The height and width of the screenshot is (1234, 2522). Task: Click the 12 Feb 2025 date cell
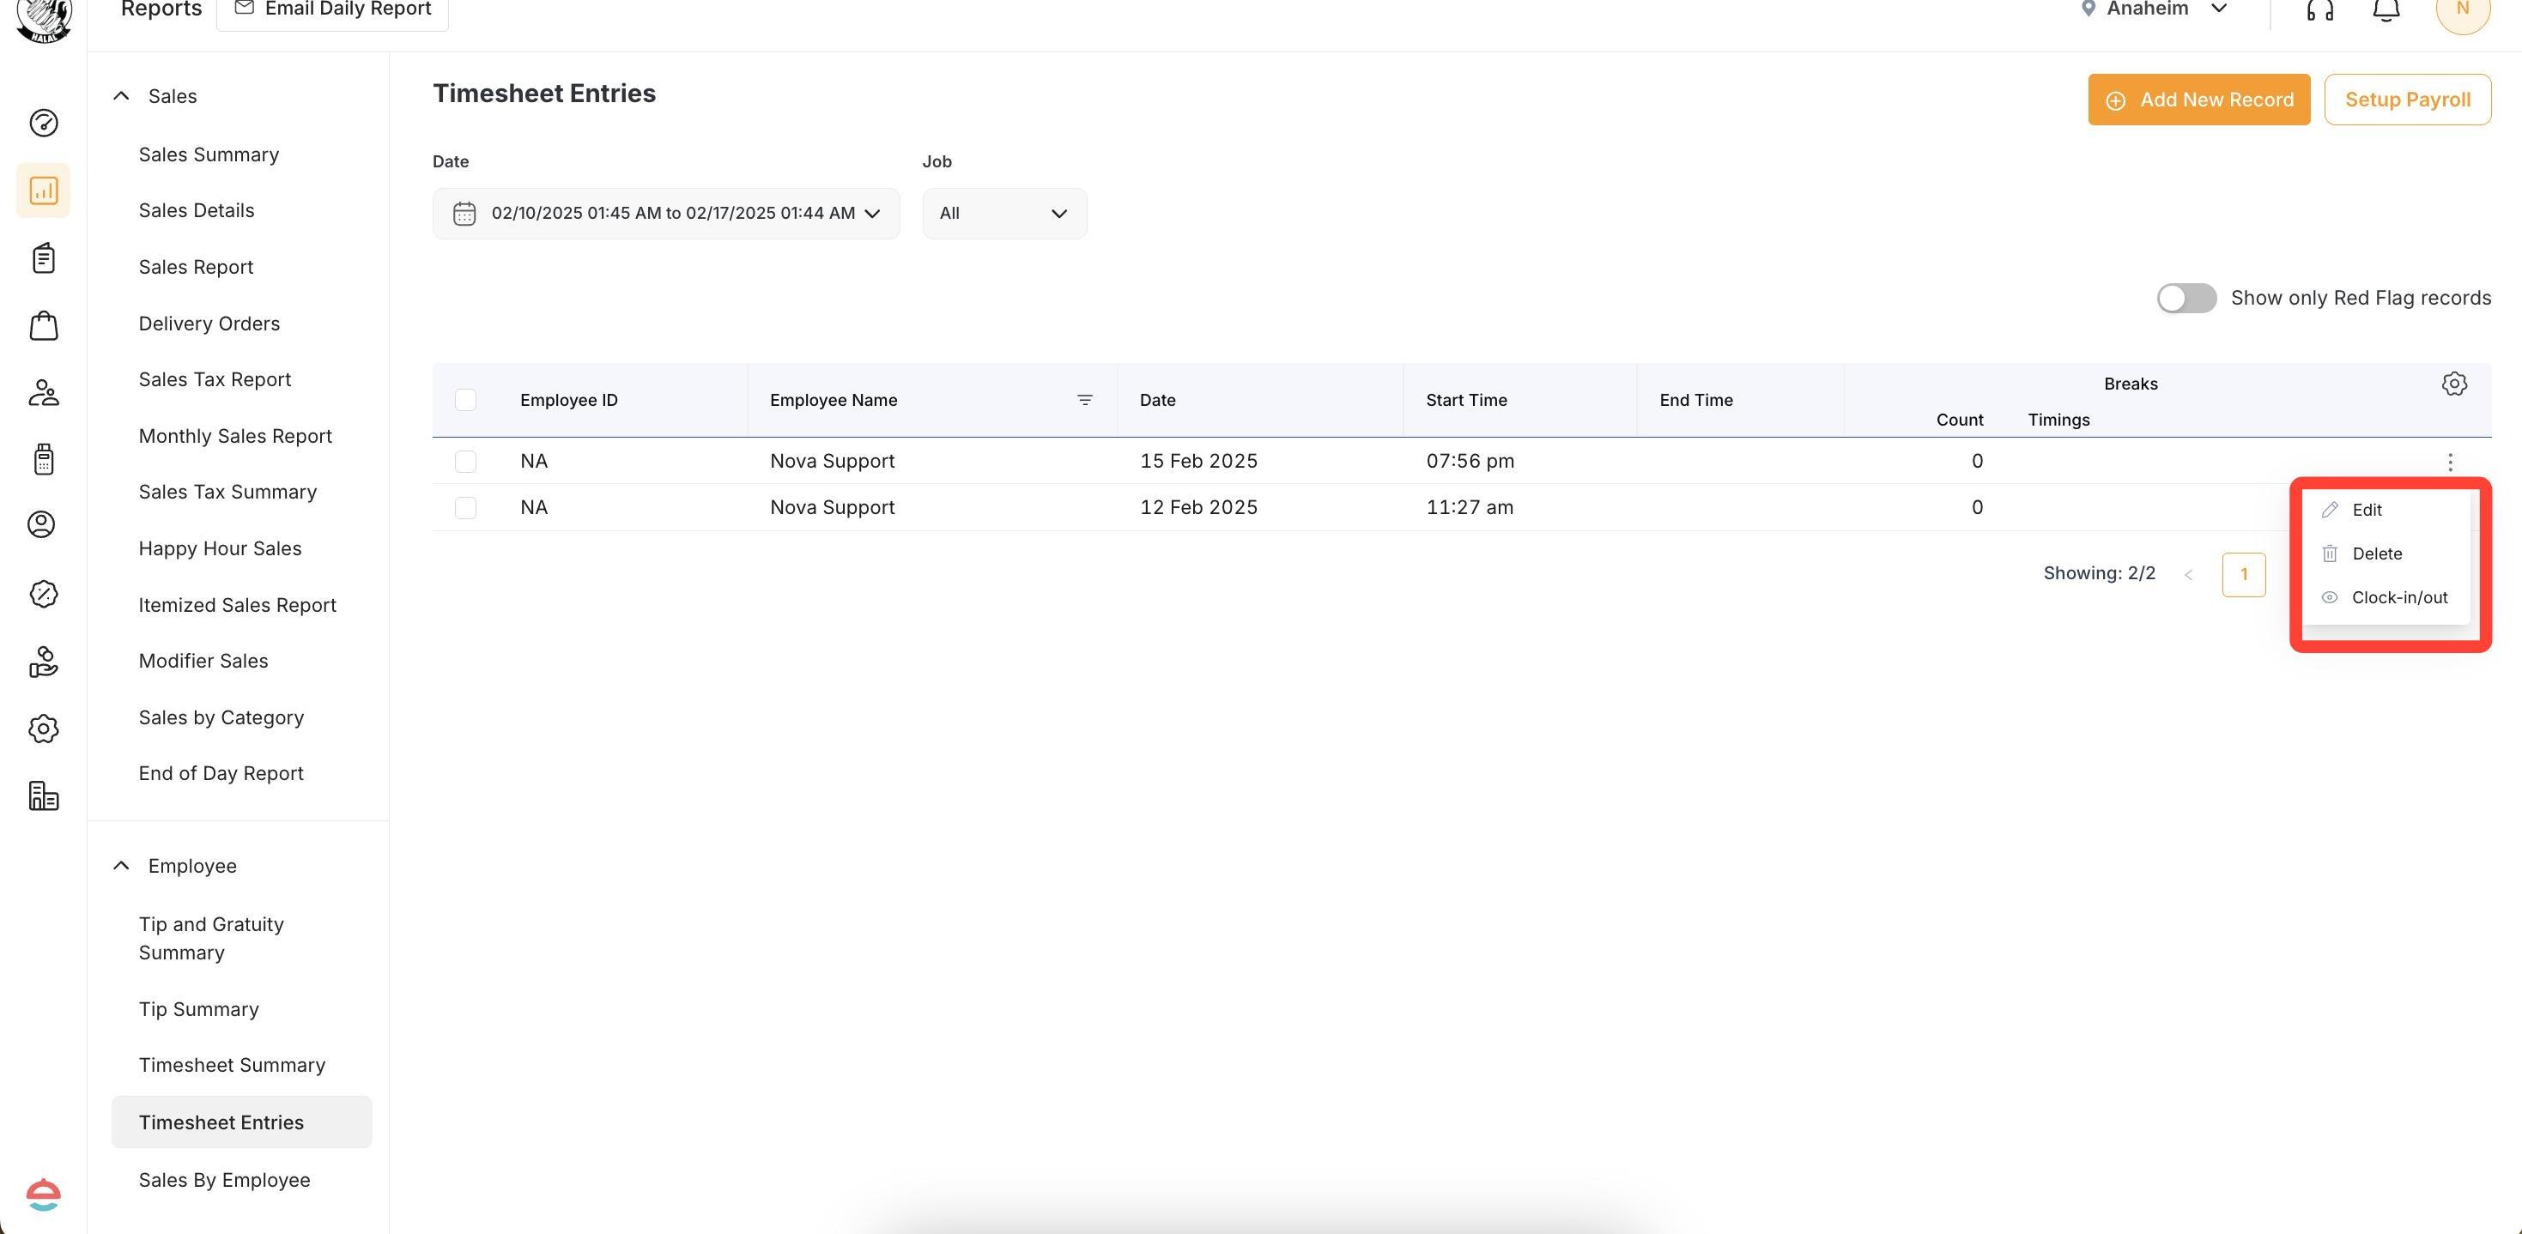click(1198, 508)
